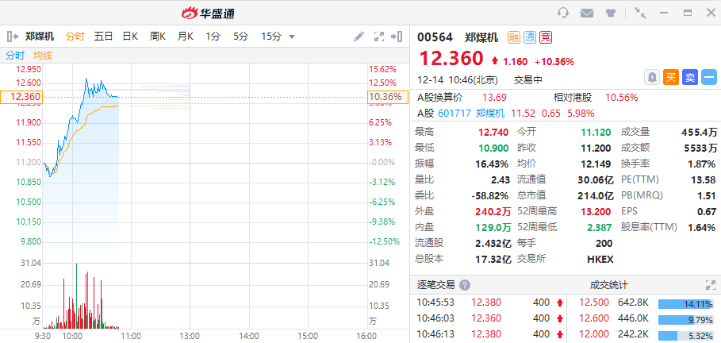Click the 52周最高 value 13.200
Image resolution: width=721 pixels, height=343 pixels.
(x=596, y=211)
